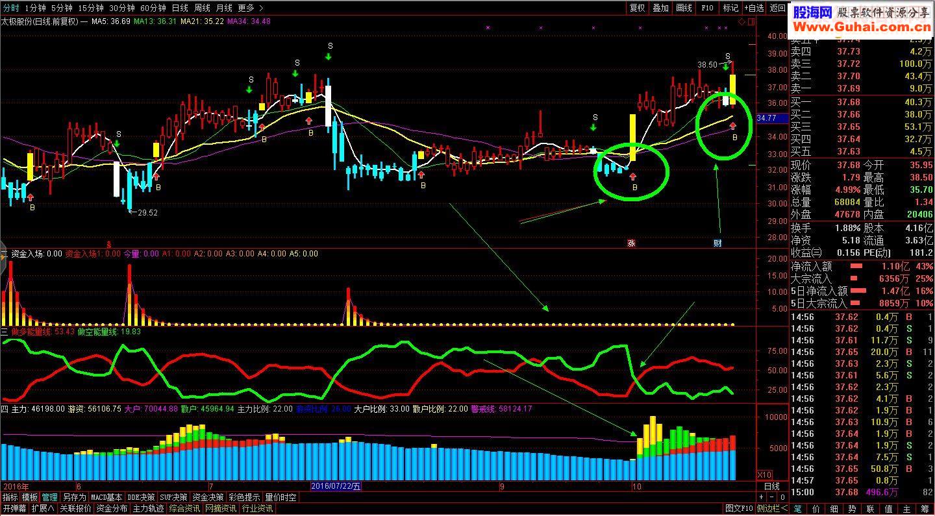
Task: Click the 开弹幕 button
Action: pyautogui.click(x=14, y=509)
